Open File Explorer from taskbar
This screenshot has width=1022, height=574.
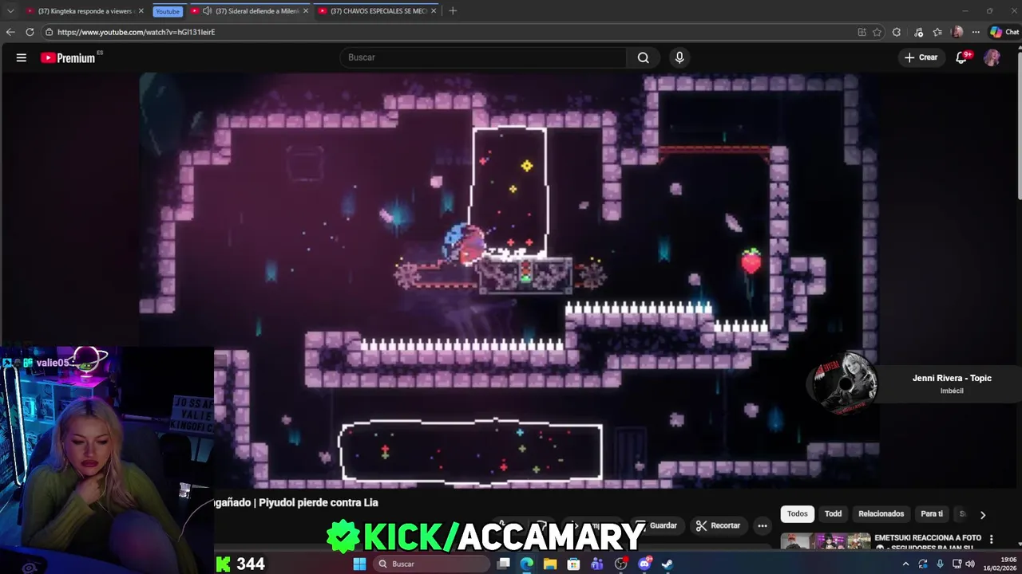tap(550, 564)
